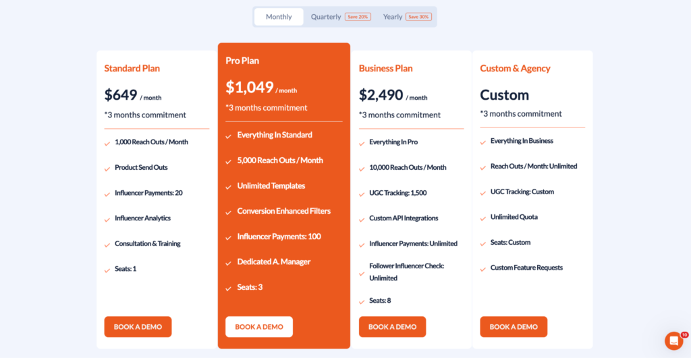Viewport: 691px width, 358px height.
Task: Click checkmark next to Influencer Analytics
Action: [107, 219]
